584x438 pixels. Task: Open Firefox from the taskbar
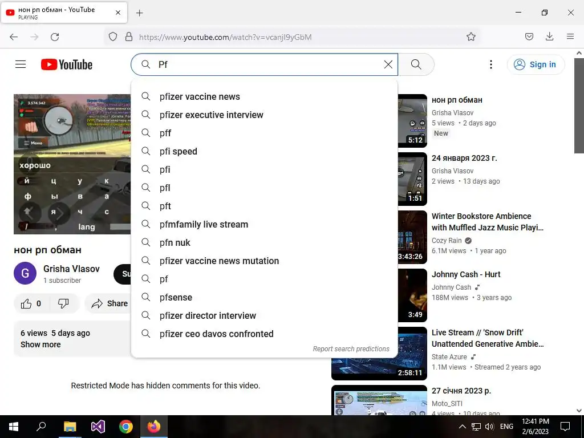click(154, 427)
